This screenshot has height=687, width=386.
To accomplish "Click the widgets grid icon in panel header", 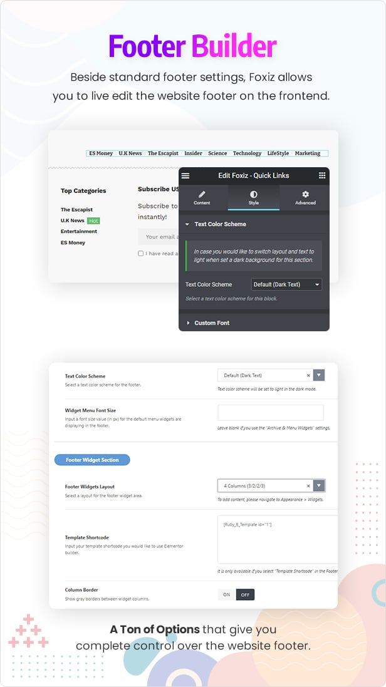I will pos(322,176).
